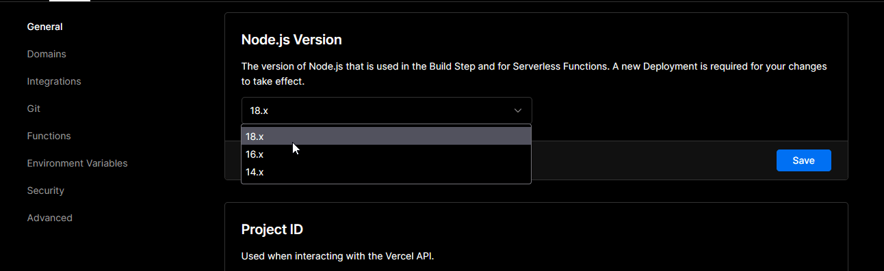Click the Node.js Version heading

pos(291,40)
